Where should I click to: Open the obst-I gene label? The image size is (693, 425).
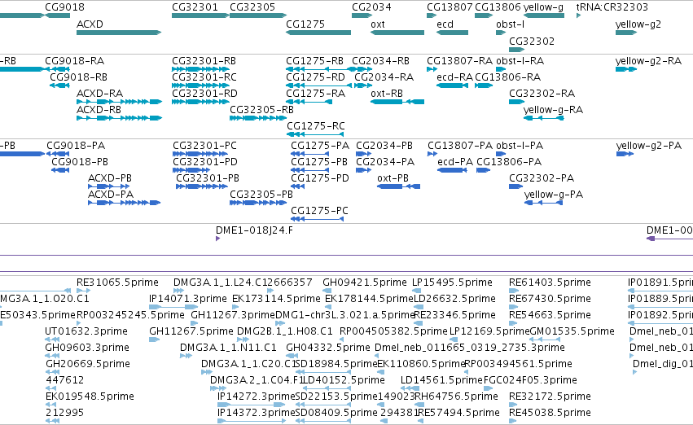tap(510, 24)
